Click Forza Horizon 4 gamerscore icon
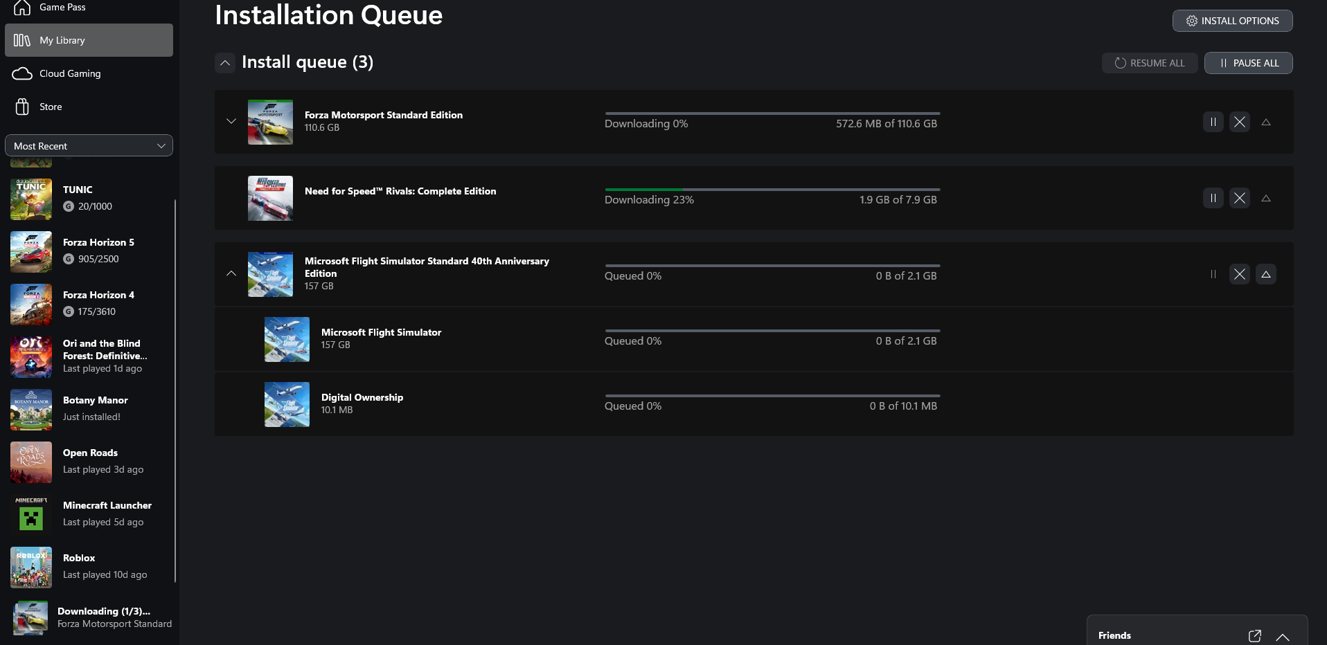 pyautogui.click(x=69, y=311)
